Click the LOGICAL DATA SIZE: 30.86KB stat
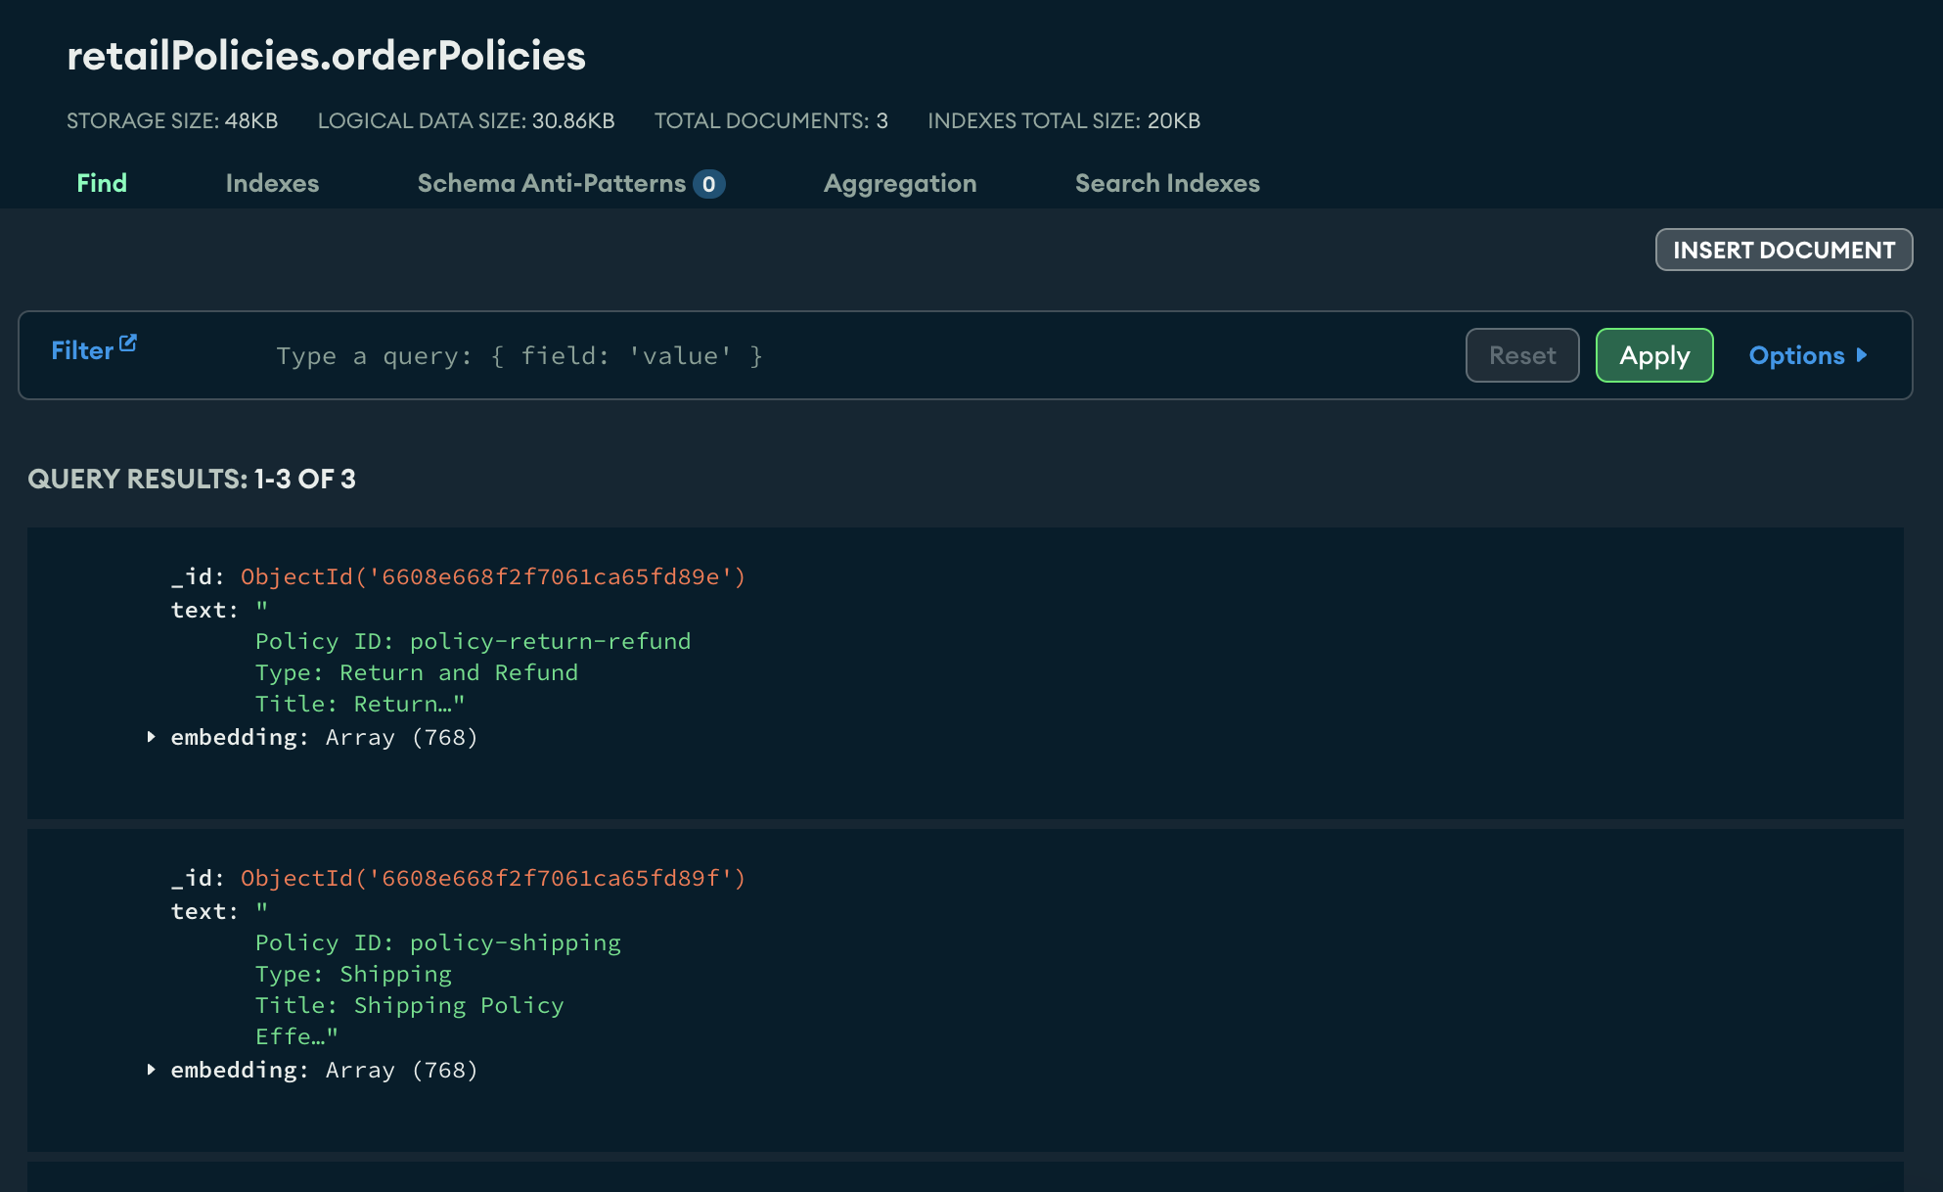The image size is (1943, 1192). point(466,120)
